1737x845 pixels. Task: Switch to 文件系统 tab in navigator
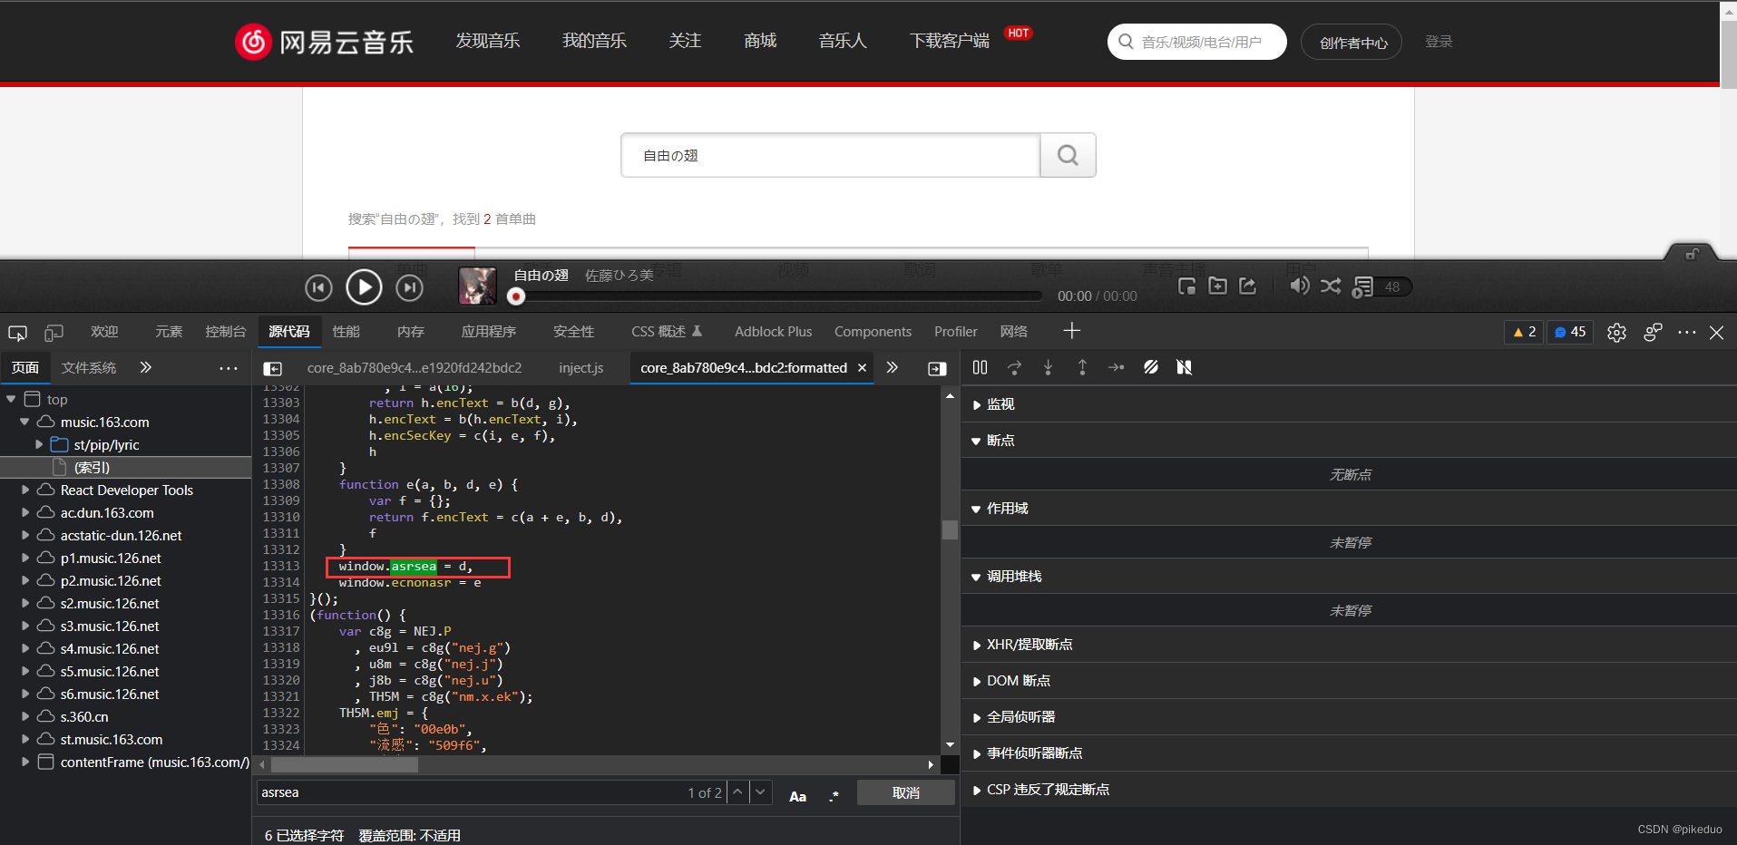[89, 368]
